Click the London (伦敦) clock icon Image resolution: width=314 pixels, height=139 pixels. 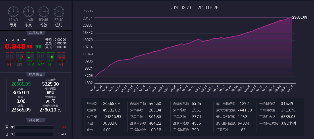click(x=44, y=11)
